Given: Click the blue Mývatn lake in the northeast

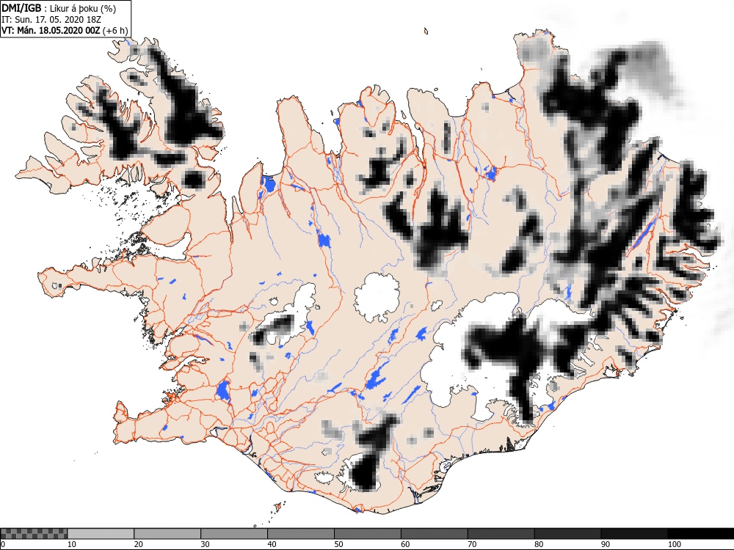Looking at the screenshot, I should [490, 174].
